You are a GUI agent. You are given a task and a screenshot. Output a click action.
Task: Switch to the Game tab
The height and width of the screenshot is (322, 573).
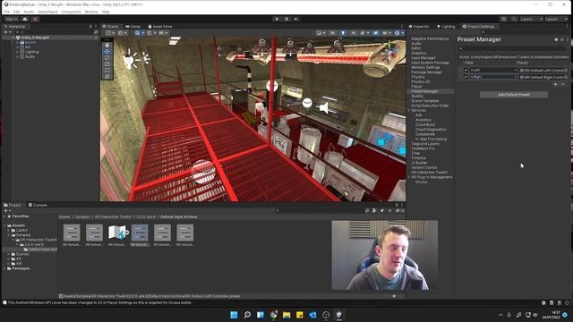coord(133,26)
